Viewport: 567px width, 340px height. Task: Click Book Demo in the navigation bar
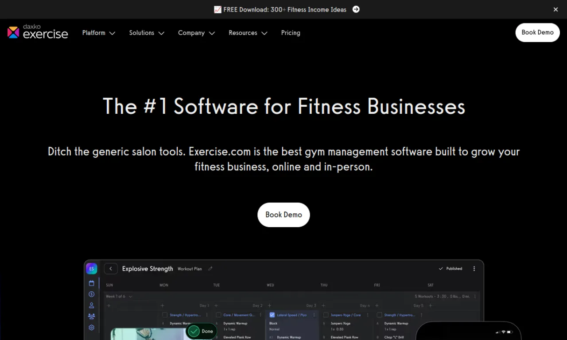click(537, 32)
